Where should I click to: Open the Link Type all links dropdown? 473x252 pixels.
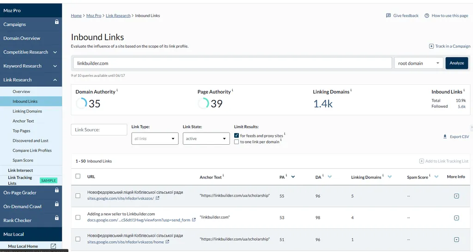tap(155, 139)
